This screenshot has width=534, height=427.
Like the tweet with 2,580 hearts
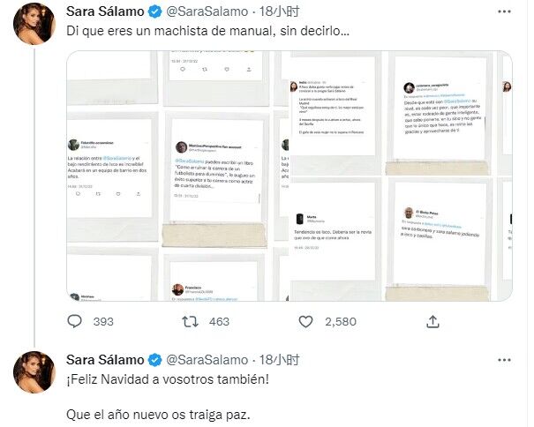point(305,321)
